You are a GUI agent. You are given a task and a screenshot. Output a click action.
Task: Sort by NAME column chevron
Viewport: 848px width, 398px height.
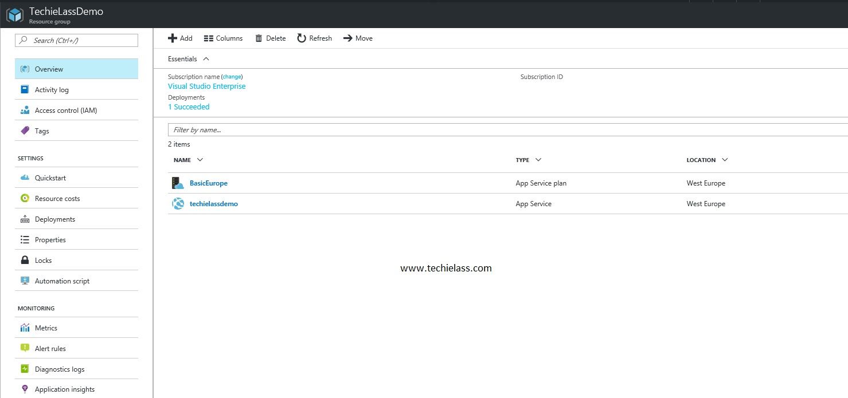[200, 160]
